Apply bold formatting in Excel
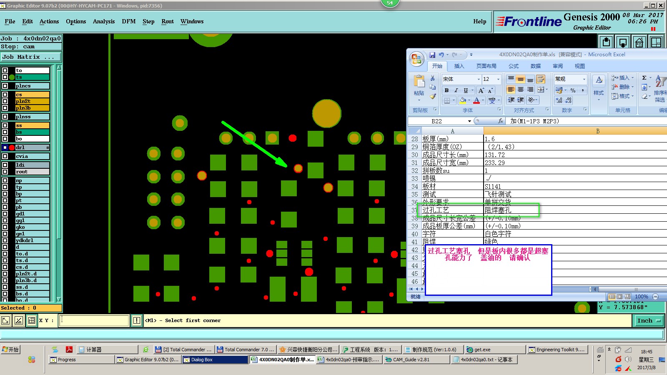Viewport: 667px width, 375px height. coord(446,90)
